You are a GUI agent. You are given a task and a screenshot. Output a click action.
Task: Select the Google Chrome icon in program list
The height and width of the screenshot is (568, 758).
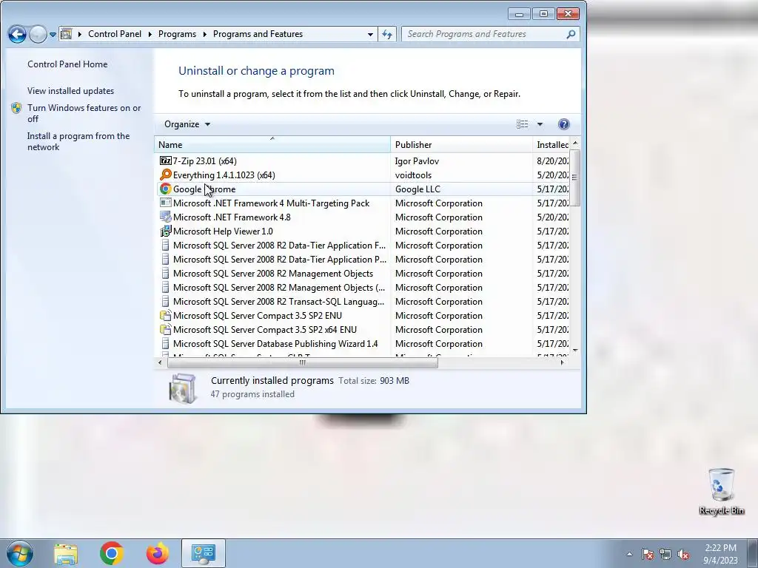coord(165,189)
